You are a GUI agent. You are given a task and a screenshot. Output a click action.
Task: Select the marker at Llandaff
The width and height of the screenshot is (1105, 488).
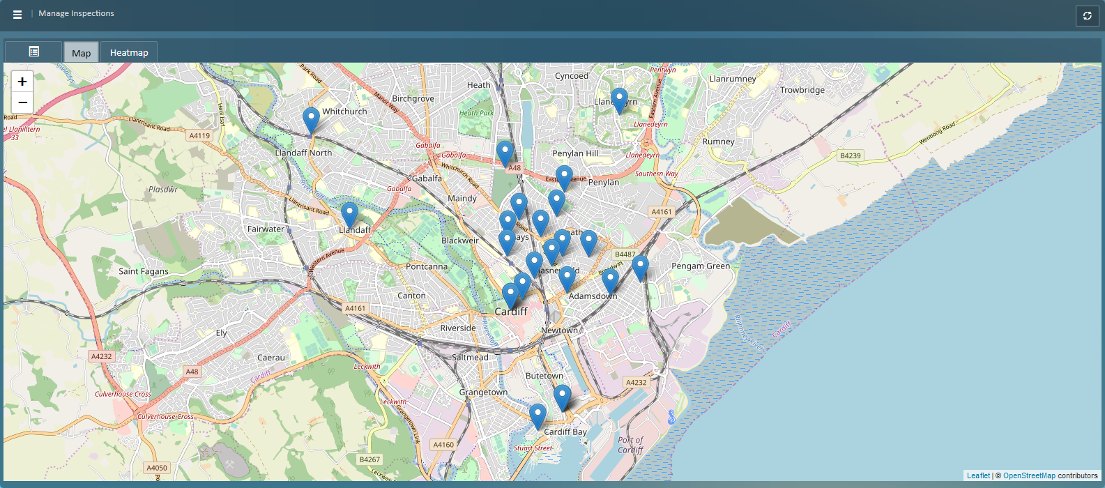pyautogui.click(x=349, y=215)
